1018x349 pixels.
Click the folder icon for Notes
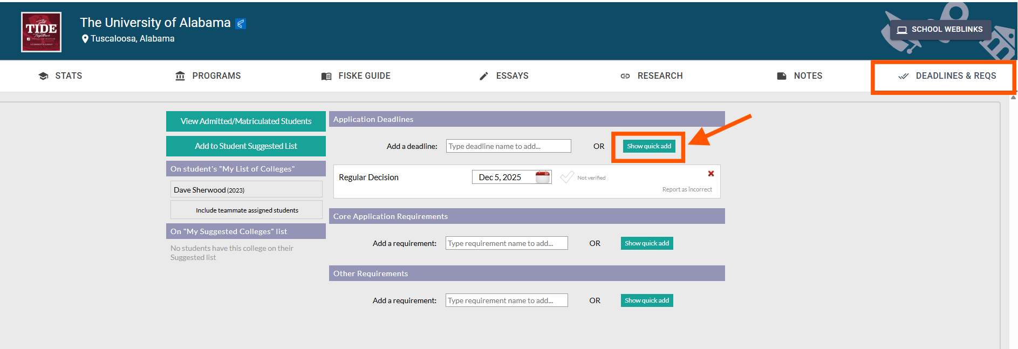pos(782,76)
